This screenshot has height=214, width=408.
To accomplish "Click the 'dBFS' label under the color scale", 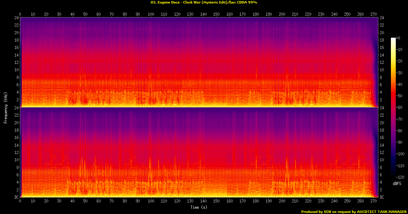I will 397,184.
